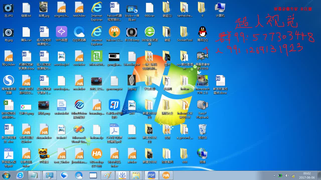Screen dimensions: 321x180
Task: Select the Easy7 Playback icon
Action: click(x=202, y=109)
